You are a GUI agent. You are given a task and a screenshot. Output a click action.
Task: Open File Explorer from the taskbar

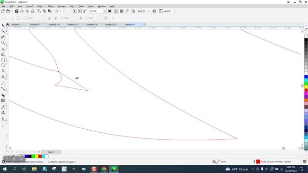point(34,169)
